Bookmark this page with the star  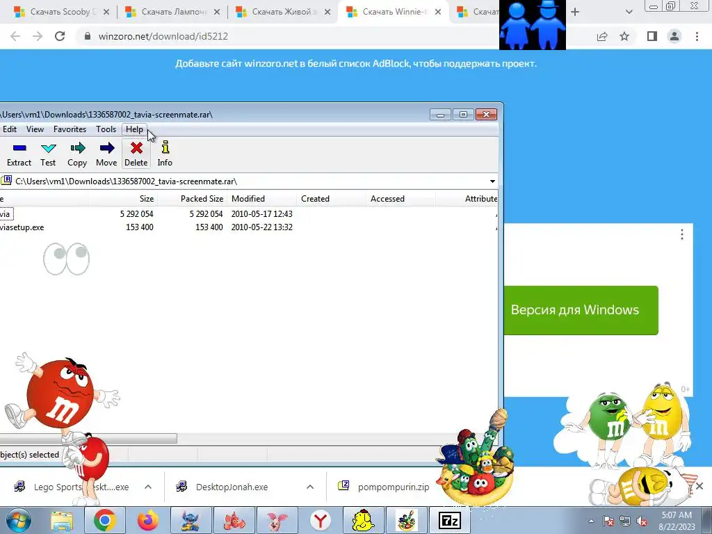(x=624, y=36)
